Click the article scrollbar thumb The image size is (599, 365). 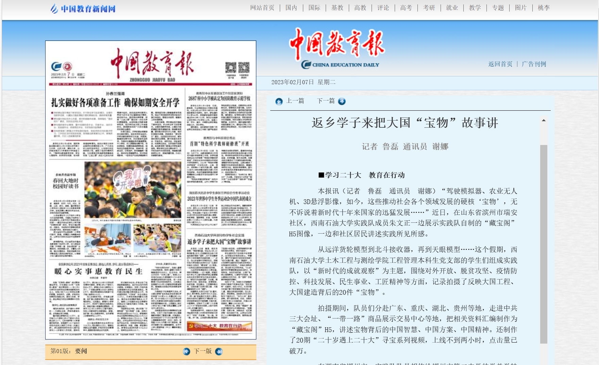pyautogui.click(x=544, y=244)
